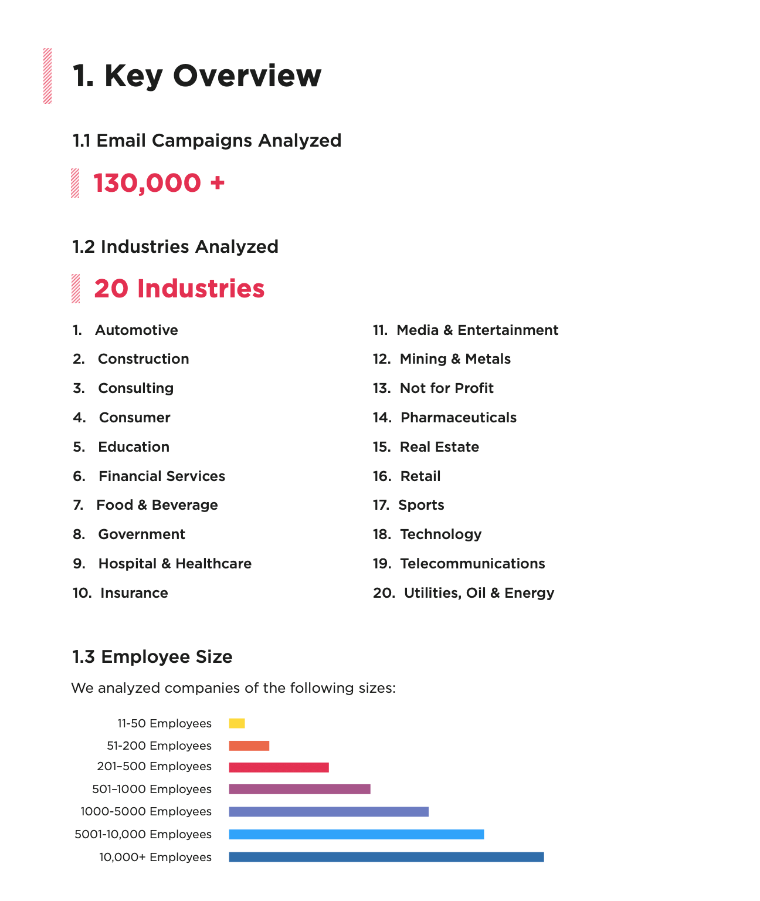Select the 'Construction' list entry

[x=144, y=359]
